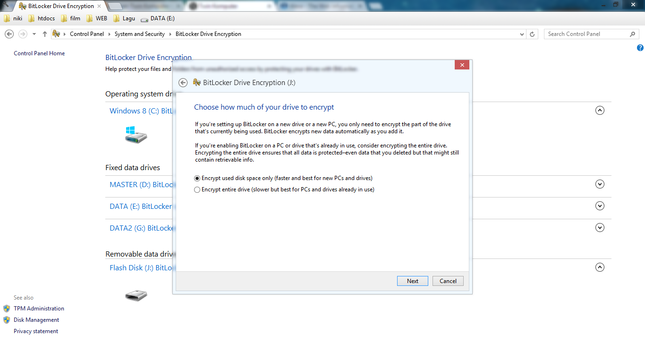The height and width of the screenshot is (344, 645).
Task: Click the TPM Administration shield icon
Action: click(x=7, y=309)
